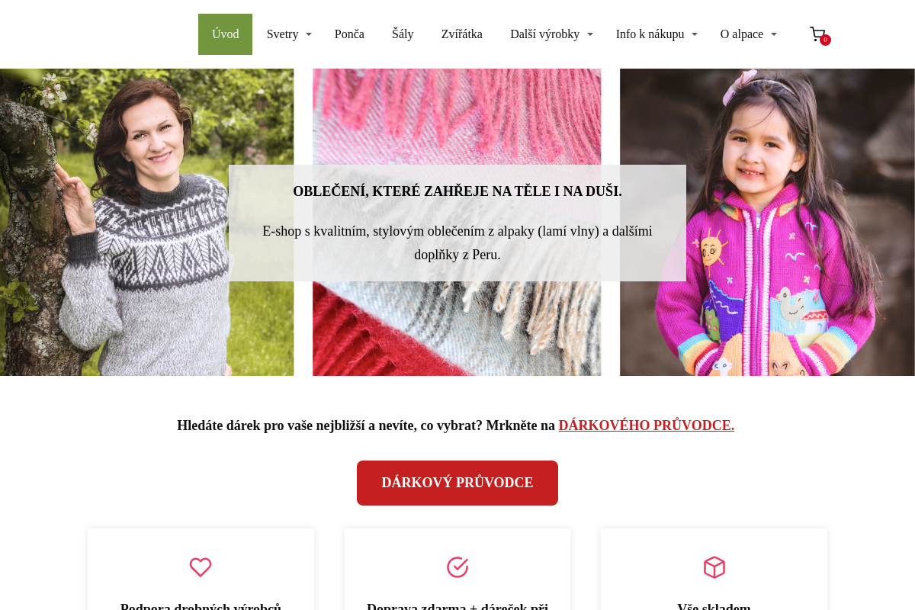Click the red cart item count badge
915x610 pixels.
coord(825,40)
